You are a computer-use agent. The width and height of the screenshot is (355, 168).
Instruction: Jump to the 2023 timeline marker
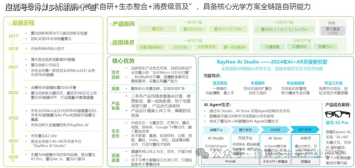pos(13,118)
